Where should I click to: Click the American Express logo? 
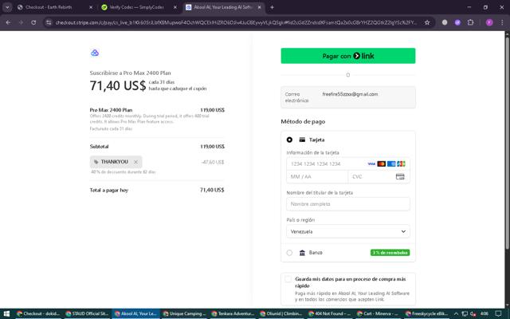click(x=391, y=163)
